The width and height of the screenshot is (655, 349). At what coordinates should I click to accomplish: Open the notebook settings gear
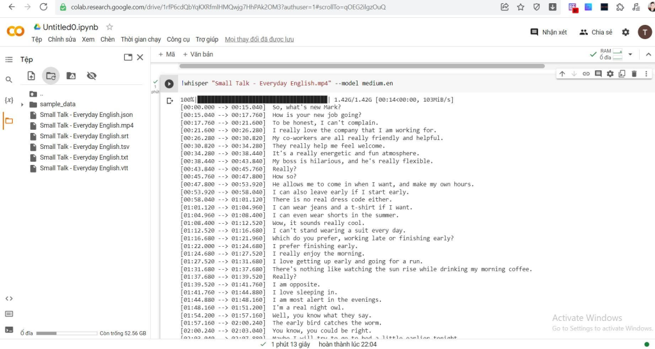[x=626, y=32]
